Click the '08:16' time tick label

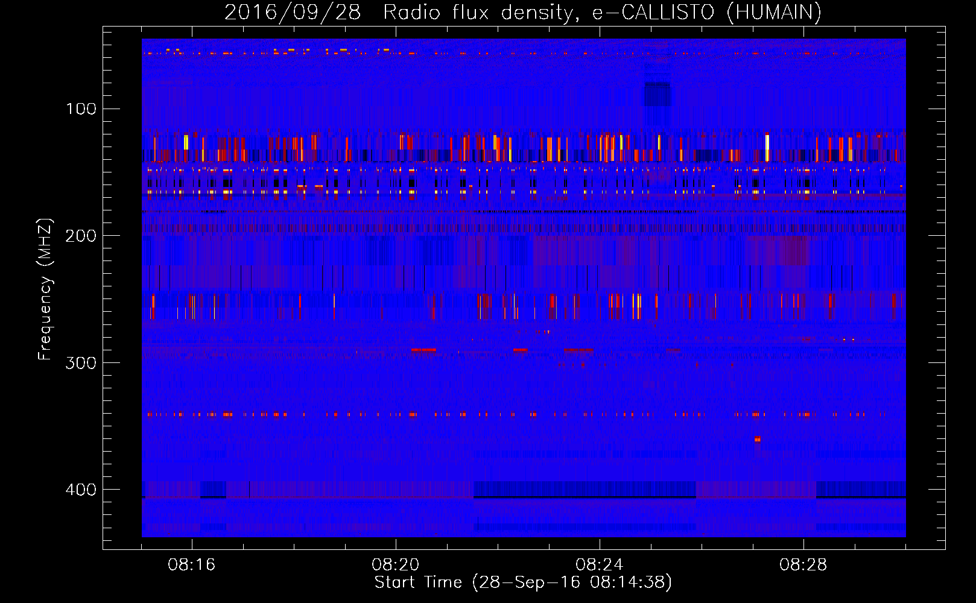click(x=191, y=565)
